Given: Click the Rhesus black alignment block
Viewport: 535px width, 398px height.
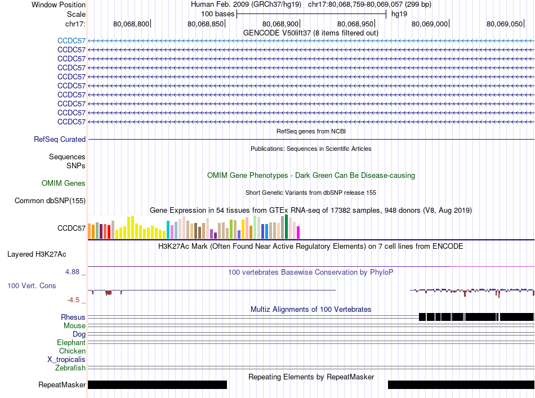Looking at the screenshot, I should pyautogui.click(x=476, y=317).
